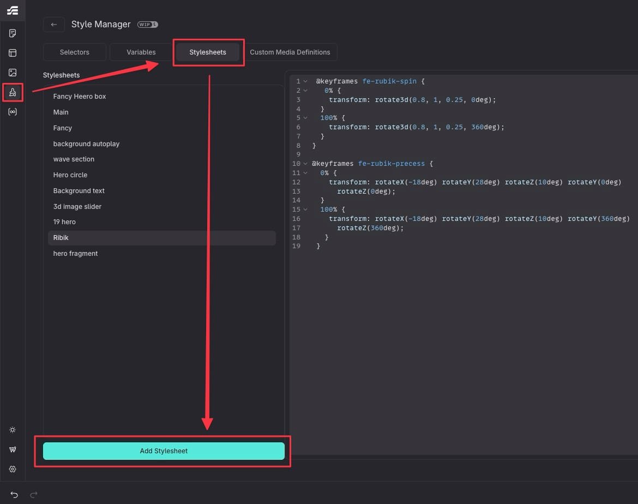This screenshot has height=504, width=638.
Task: Collapse fold chevron on code line 5
Action: pyautogui.click(x=305, y=118)
